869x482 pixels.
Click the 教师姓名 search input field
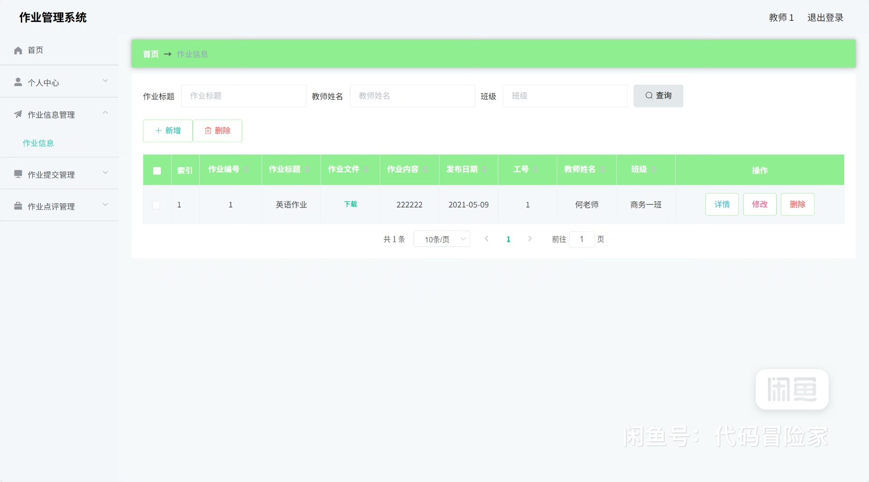[x=412, y=96]
